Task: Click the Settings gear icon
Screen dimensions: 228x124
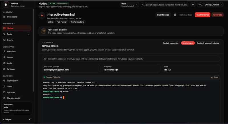Action: (4, 69)
